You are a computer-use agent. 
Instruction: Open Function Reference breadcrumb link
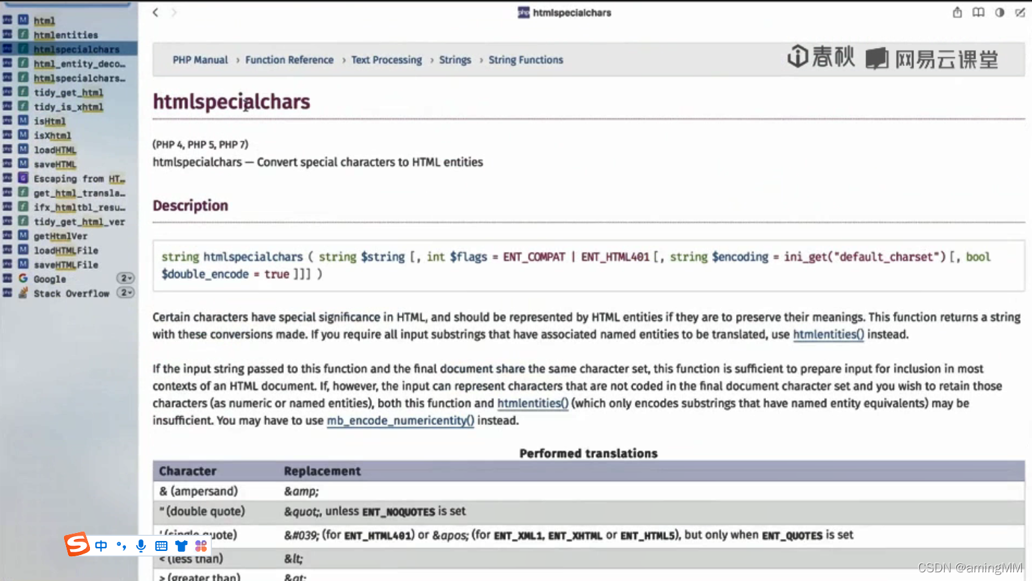click(x=289, y=59)
